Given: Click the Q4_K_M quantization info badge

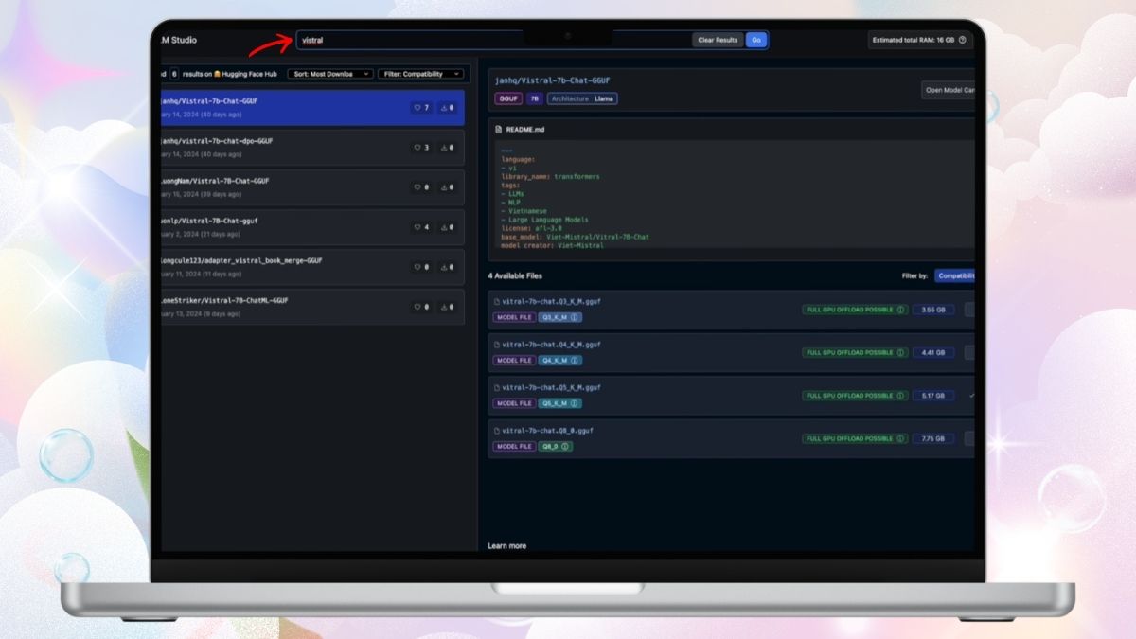Looking at the screenshot, I should [560, 361].
